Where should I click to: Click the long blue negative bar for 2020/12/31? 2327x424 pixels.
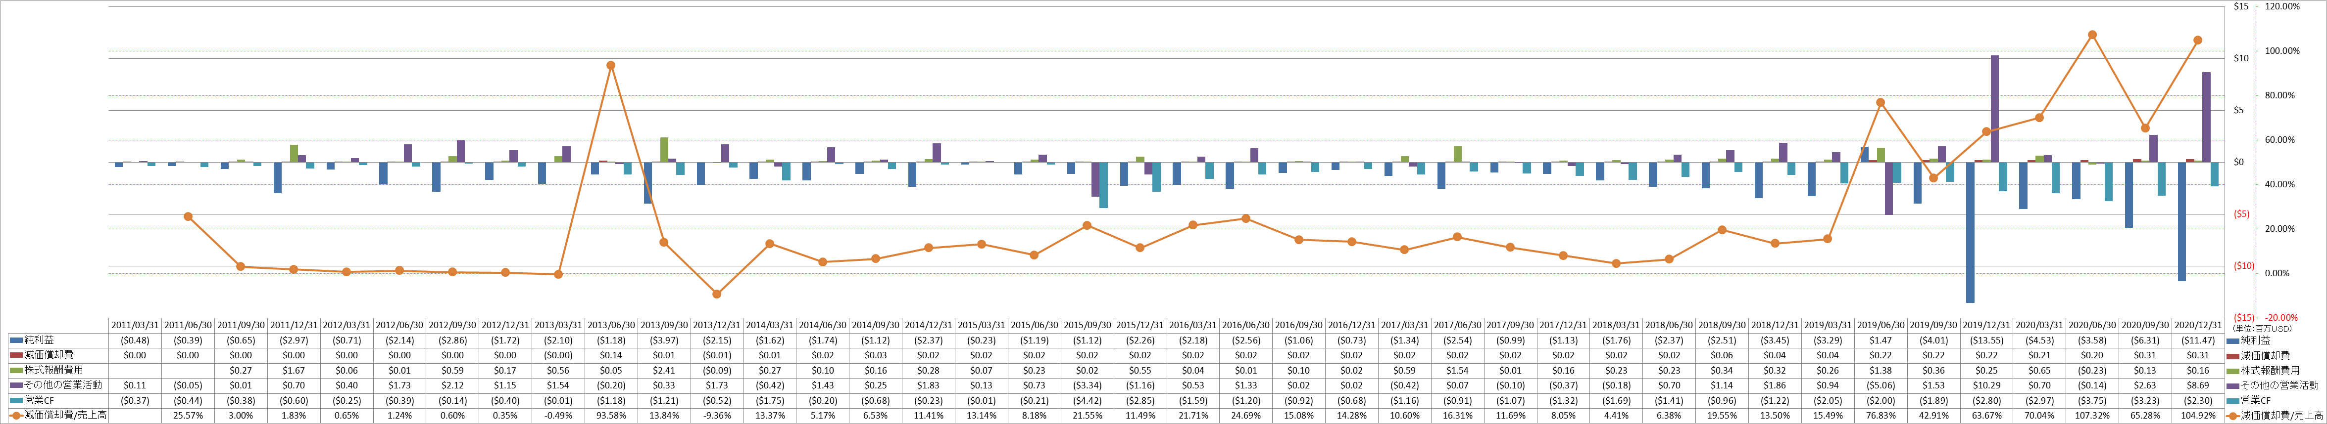pos(2180,222)
